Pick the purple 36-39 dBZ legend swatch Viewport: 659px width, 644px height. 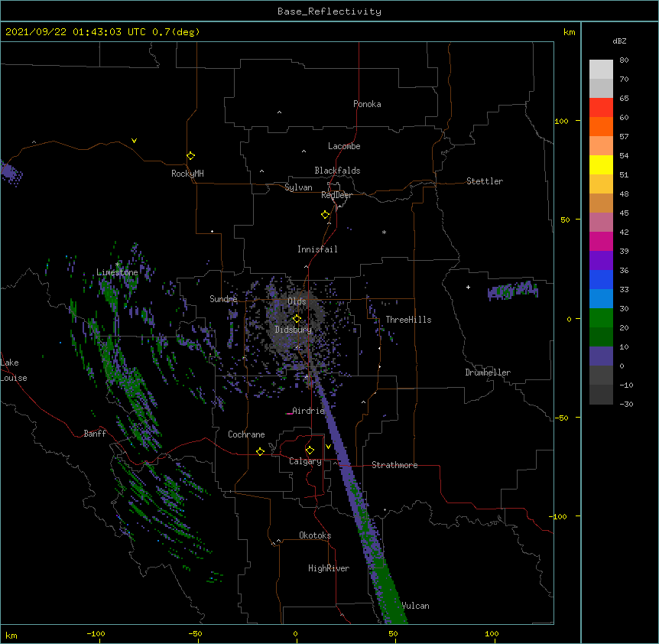pos(601,261)
